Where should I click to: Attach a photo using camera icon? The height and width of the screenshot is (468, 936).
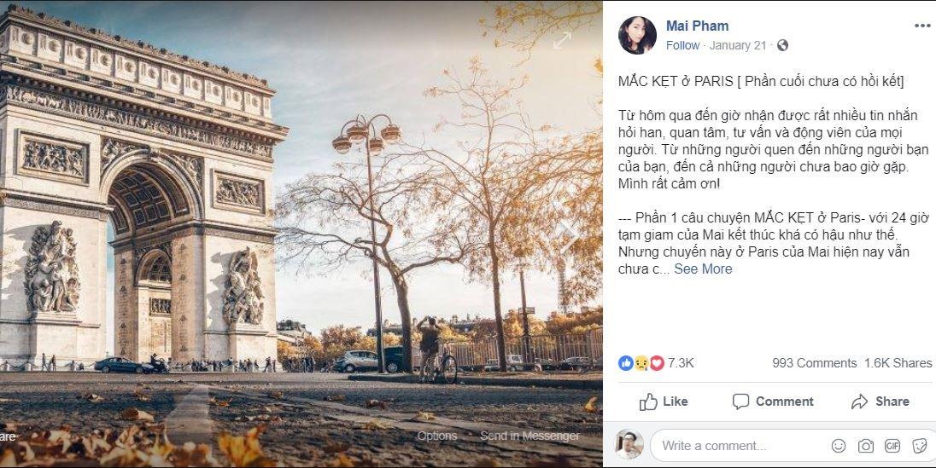(865, 446)
